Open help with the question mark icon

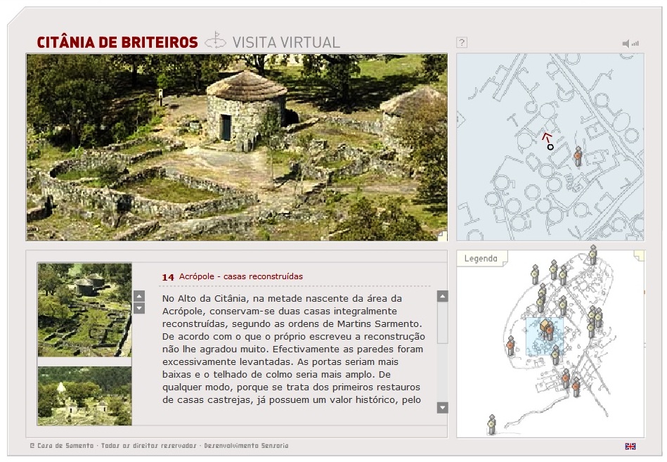coord(462,42)
